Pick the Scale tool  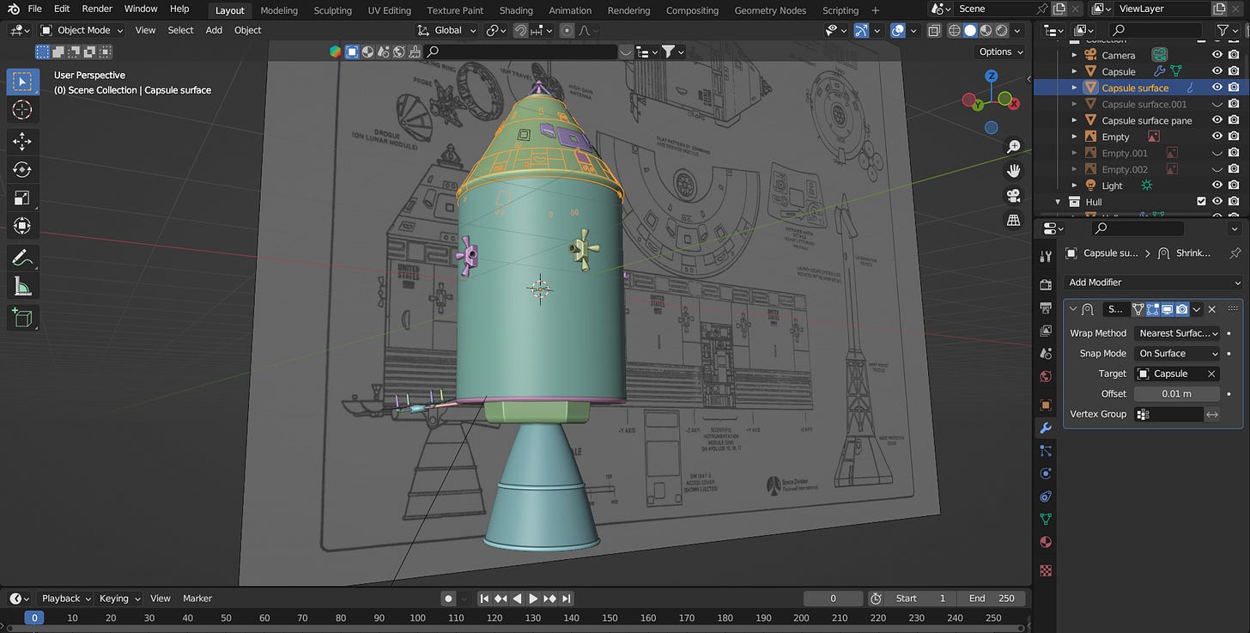pyautogui.click(x=22, y=198)
